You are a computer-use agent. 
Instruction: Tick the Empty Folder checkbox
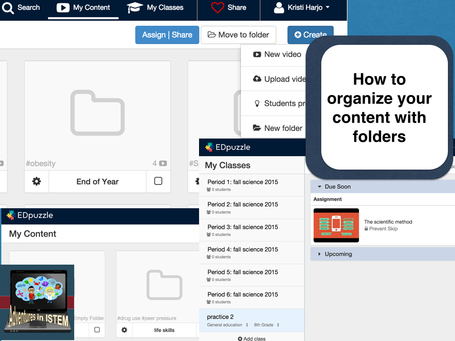click(97, 330)
